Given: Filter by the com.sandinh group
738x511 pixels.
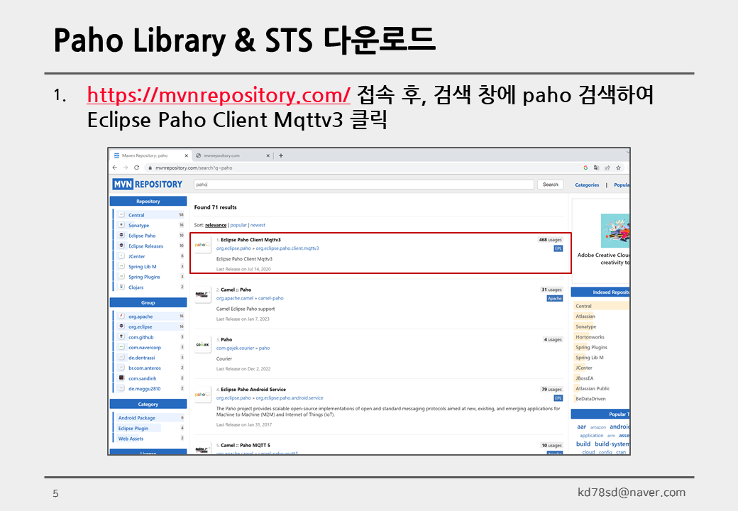Looking at the screenshot, I should [x=142, y=379].
